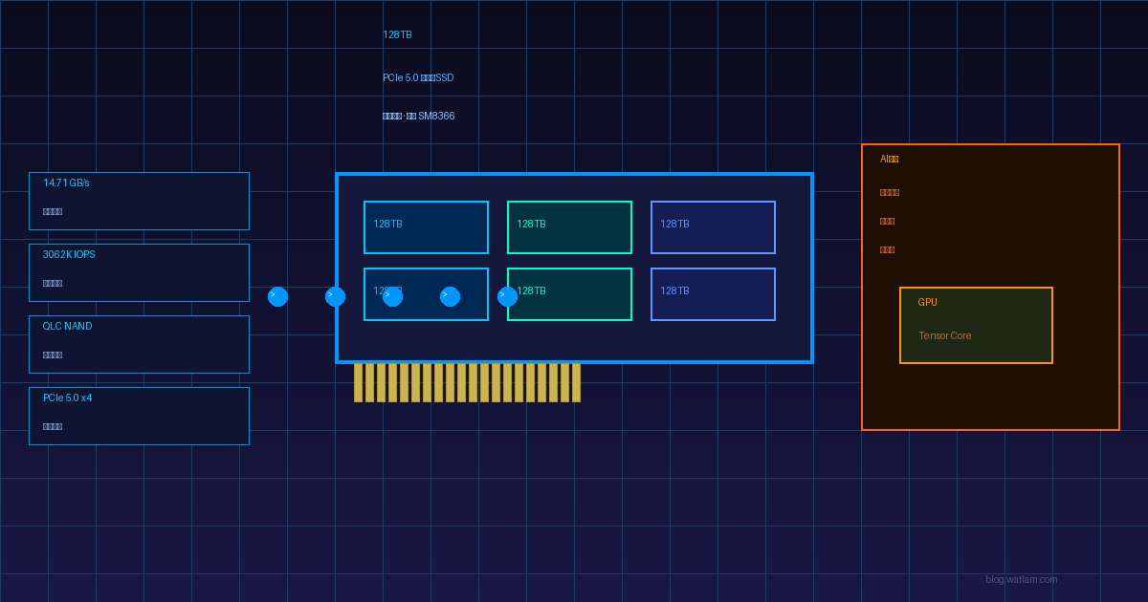
Task: Click the PCIe 5.0 SSD subtitle text
Action: click(418, 77)
